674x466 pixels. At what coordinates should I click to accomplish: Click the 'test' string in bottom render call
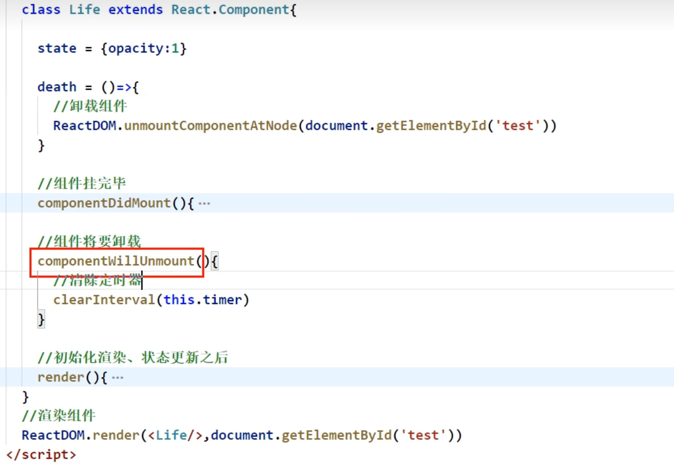[423, 435]
